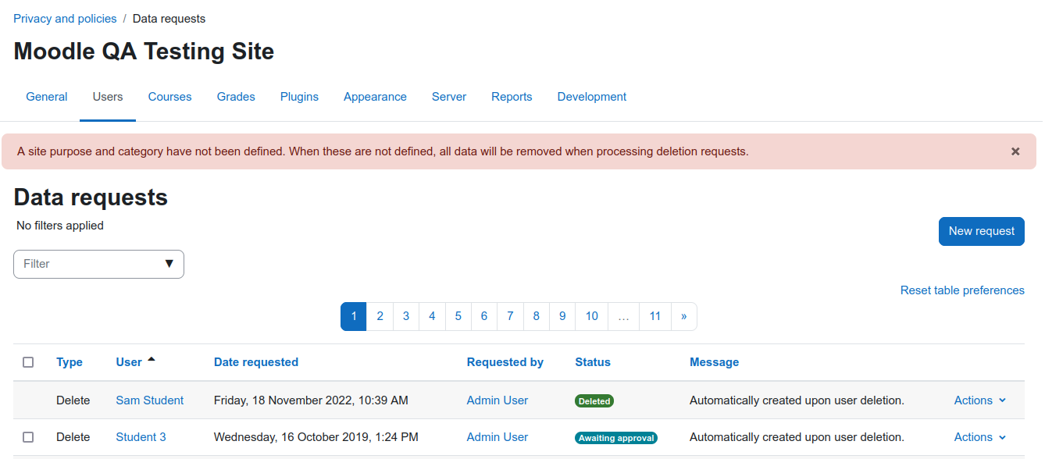Open the Appearance tab

pos(375,97)
